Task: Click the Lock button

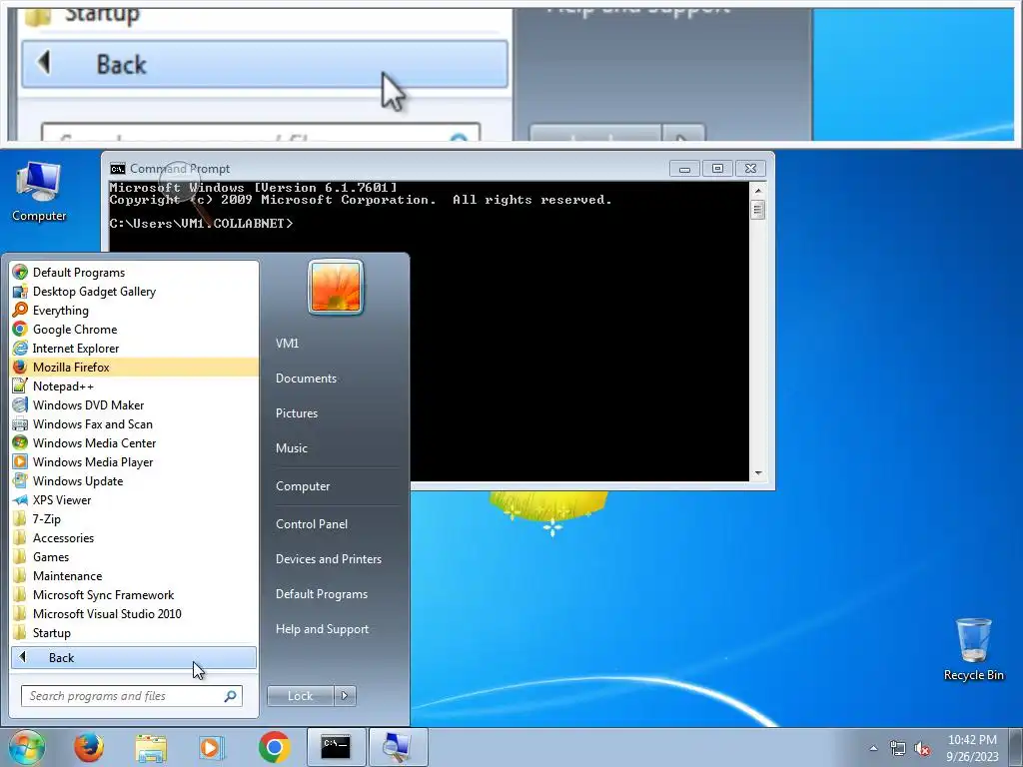Action: click(x=300, y=696)
